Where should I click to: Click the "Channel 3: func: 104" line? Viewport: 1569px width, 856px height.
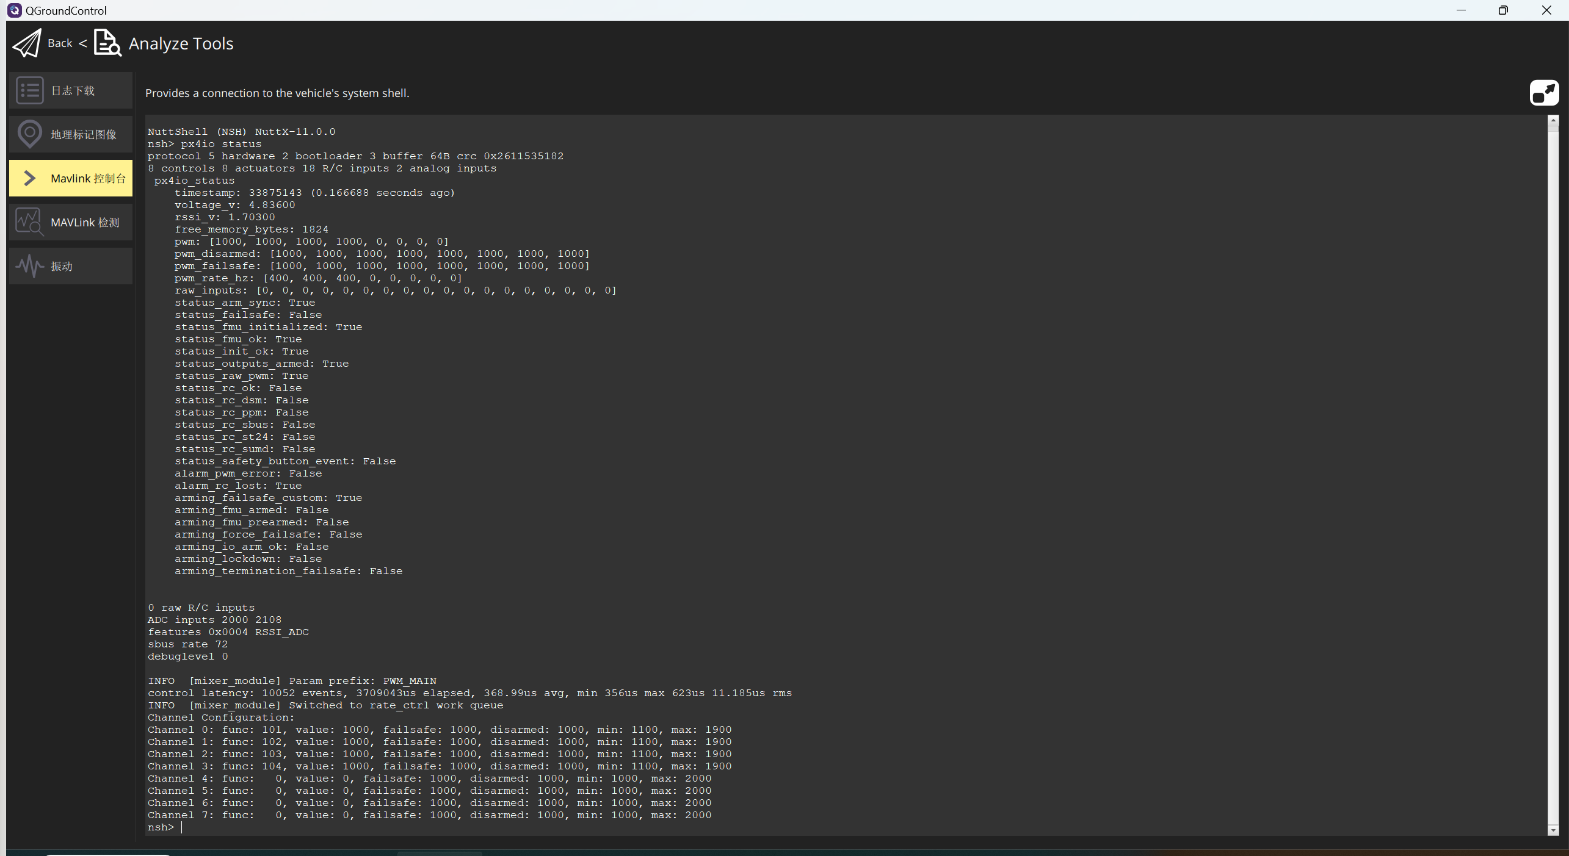click(440, 766)
